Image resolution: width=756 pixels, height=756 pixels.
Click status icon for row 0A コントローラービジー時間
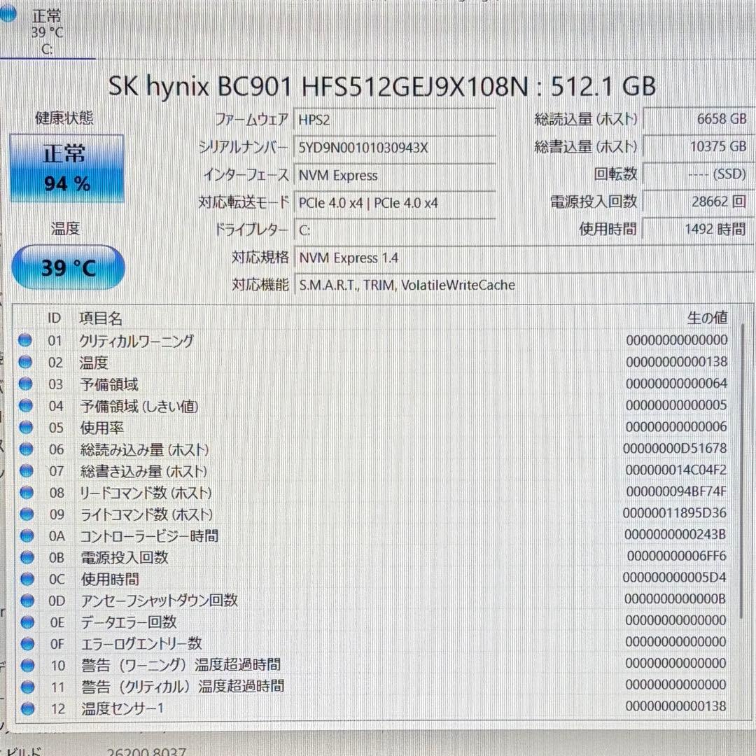tap(27, 535)
